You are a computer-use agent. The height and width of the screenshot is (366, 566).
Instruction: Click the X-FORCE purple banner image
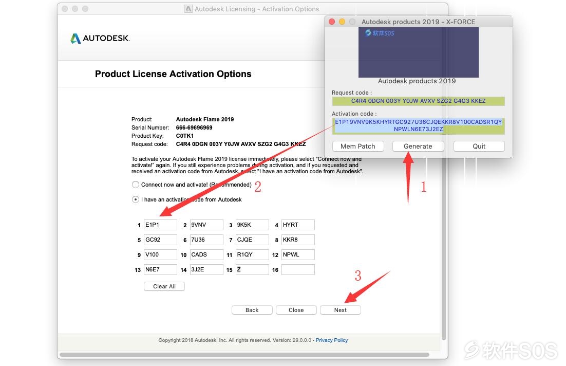419,52
